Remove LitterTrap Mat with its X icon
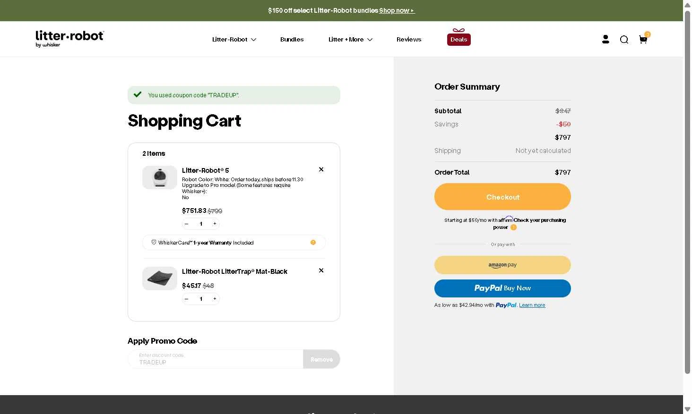 pos(321,270)
